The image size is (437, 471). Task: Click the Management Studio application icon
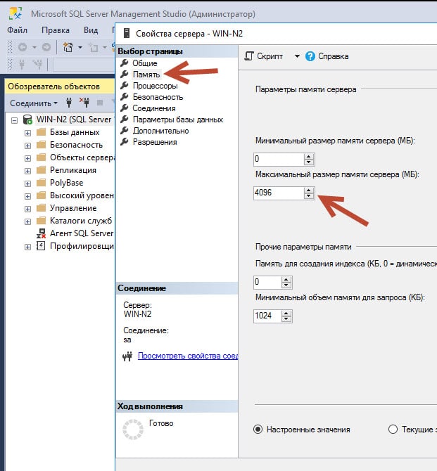(x=15, y=14)
